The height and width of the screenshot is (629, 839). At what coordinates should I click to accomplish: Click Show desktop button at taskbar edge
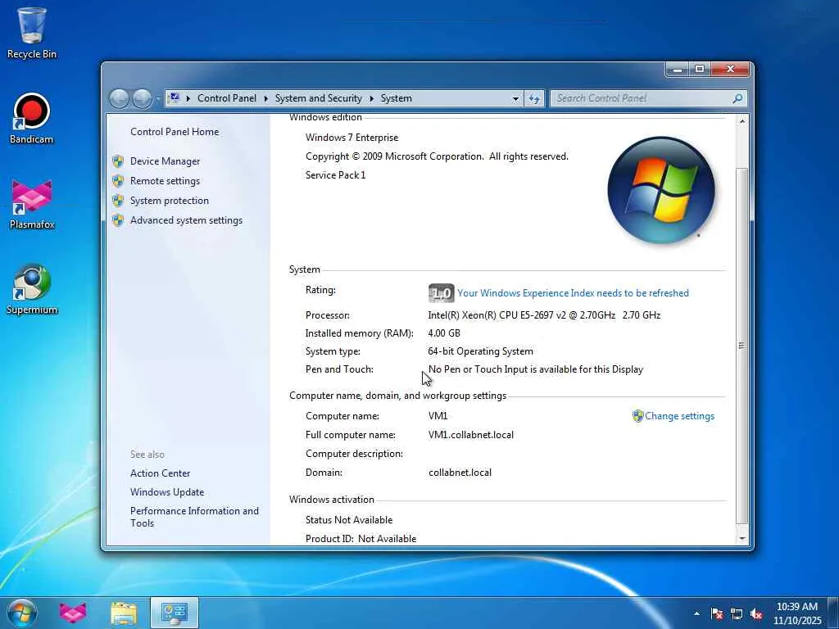point(834,613)
